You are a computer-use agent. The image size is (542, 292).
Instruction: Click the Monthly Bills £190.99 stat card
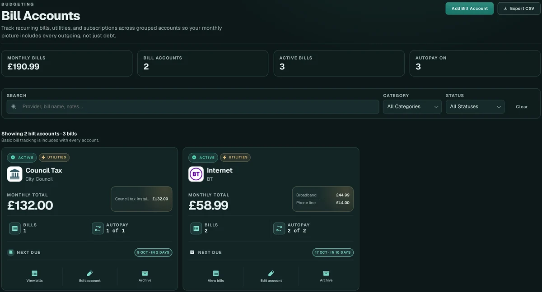tap(67, 63)
